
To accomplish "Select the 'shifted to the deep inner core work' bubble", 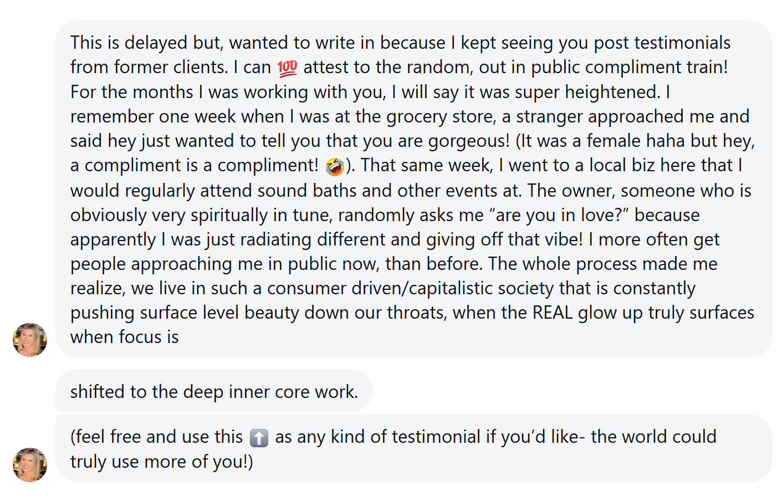I will [x=214, y=391].
